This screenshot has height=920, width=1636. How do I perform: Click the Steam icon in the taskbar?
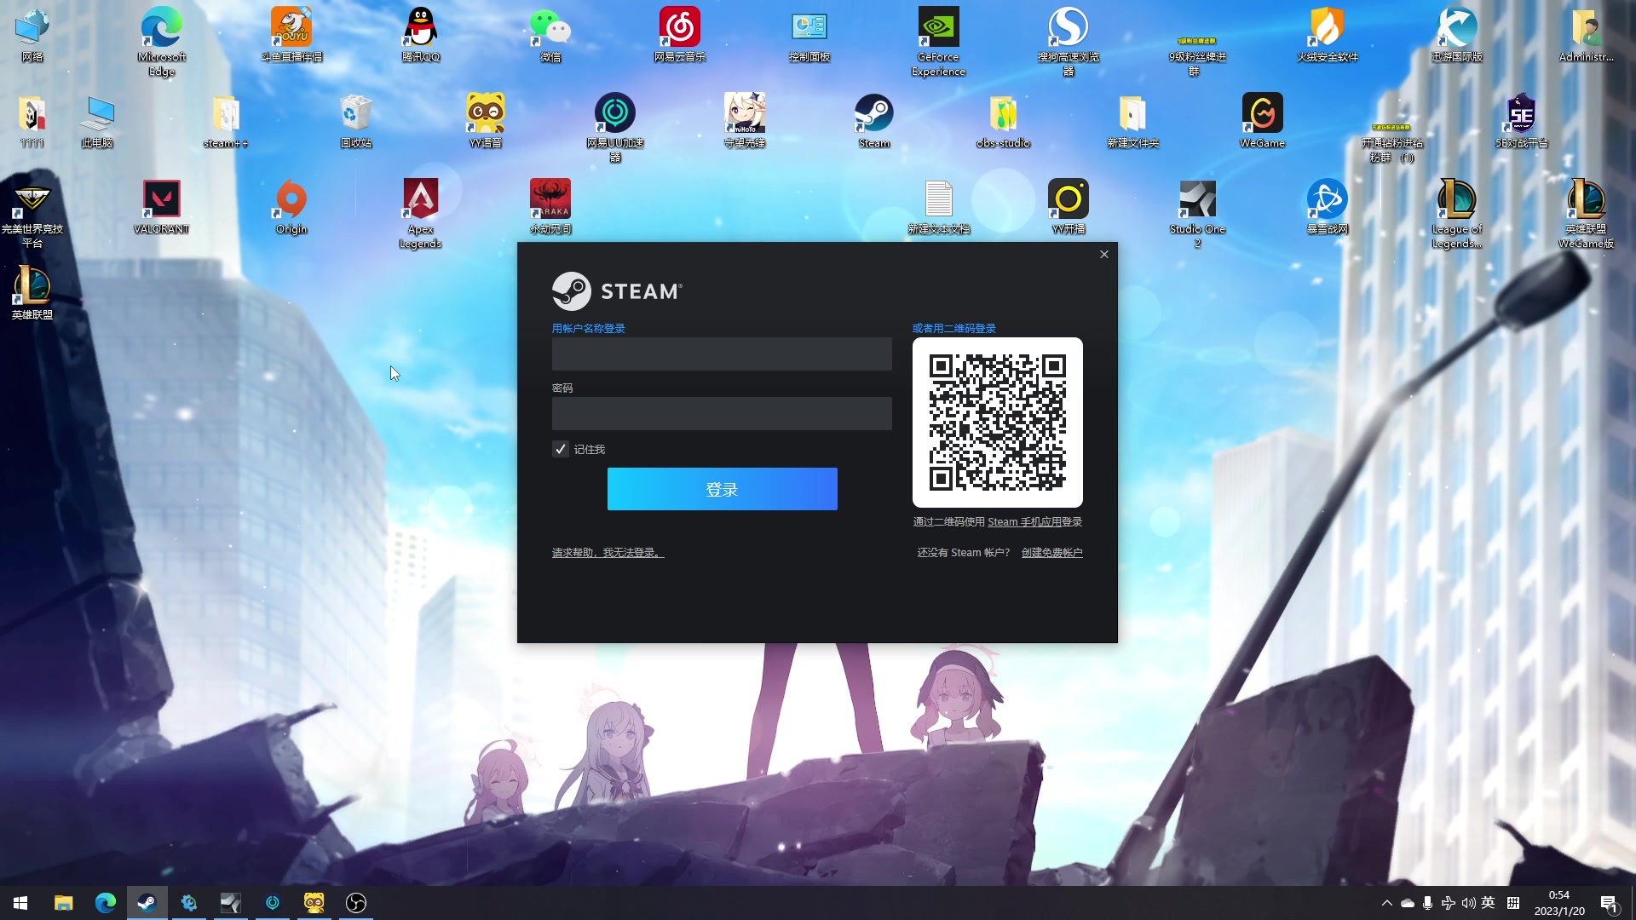tap(147, 902)
